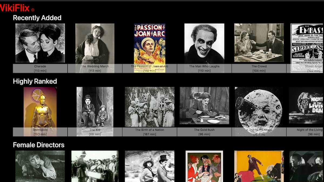Select The Wedding March poster image

[95, 43]
